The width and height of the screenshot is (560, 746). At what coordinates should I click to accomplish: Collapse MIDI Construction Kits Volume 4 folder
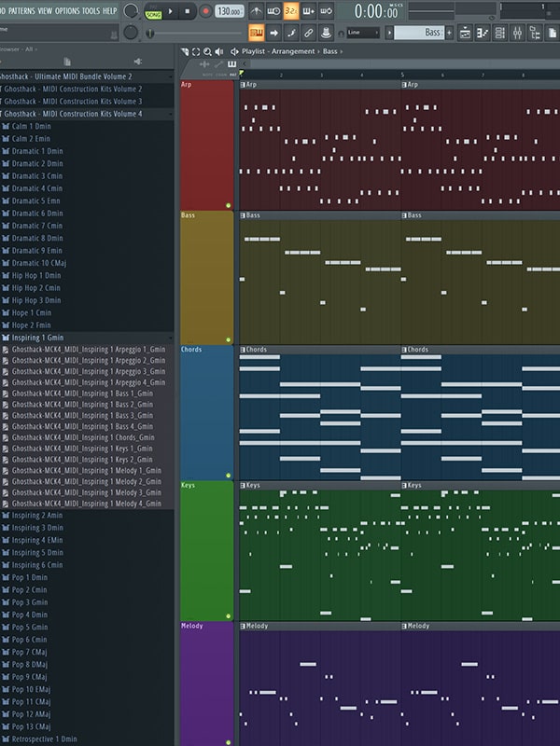pyautogui.click(x=87, y=114)
